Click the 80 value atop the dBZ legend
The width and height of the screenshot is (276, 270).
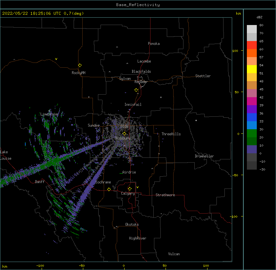(261, 25)
